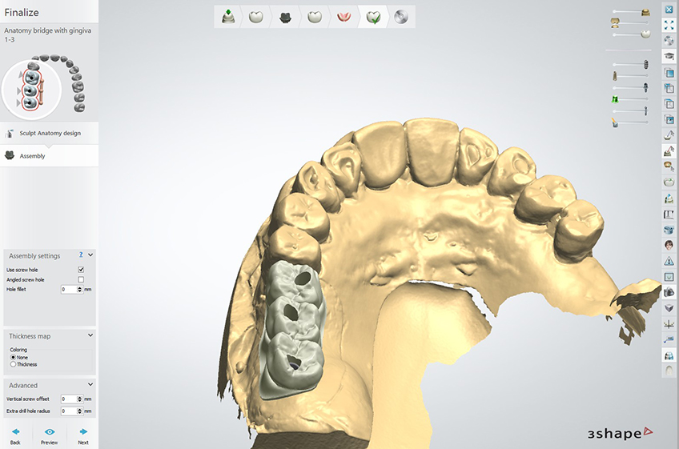Image resolution: width=679 pixels, height=449 pixels.
Task: Click the warning triangle icon in right toolbar
Action: [669, 261]
